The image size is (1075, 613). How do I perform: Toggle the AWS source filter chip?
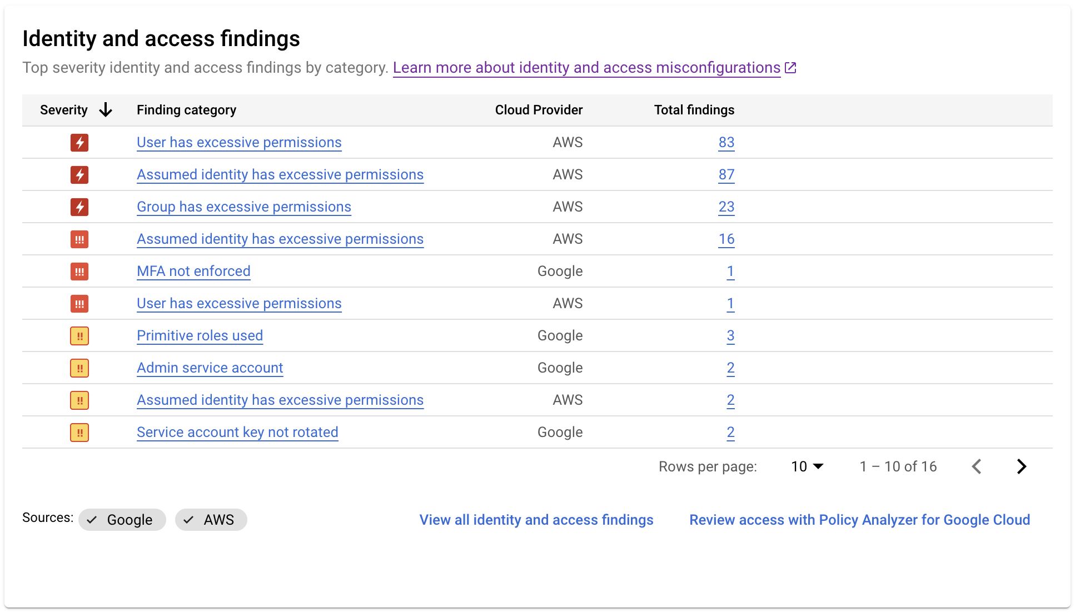211,520
